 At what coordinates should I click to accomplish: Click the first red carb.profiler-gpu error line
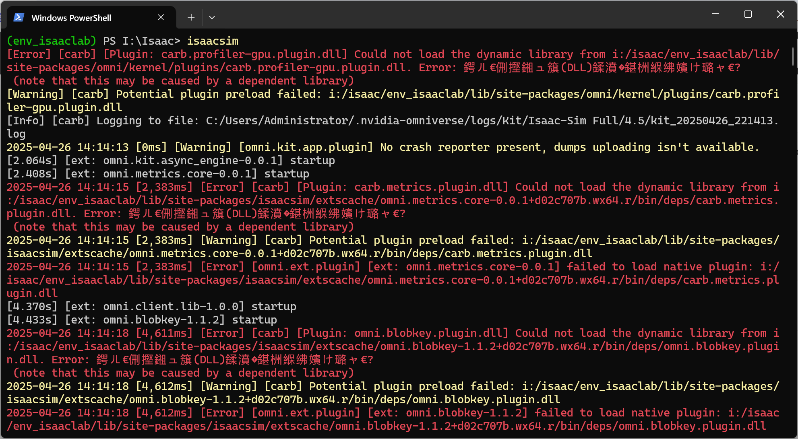(x=393, y=54)
